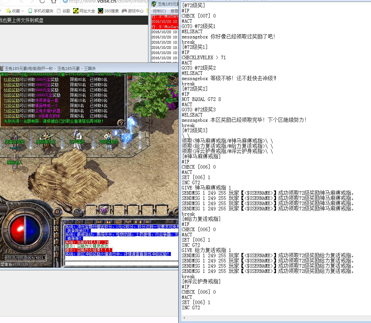Viewport: 371px width, 323px height.
Task: Click the mountain-shaped icon in chat toolbar
Action: pos(69,222)
